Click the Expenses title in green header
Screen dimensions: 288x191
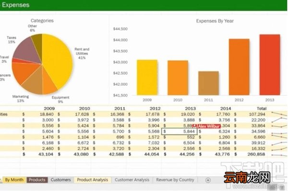click(x=16, y=5)
